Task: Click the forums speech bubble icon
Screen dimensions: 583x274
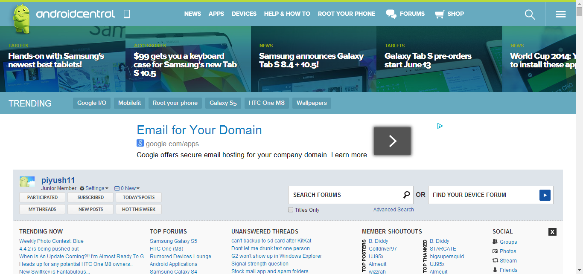Action: pos(391,14)
